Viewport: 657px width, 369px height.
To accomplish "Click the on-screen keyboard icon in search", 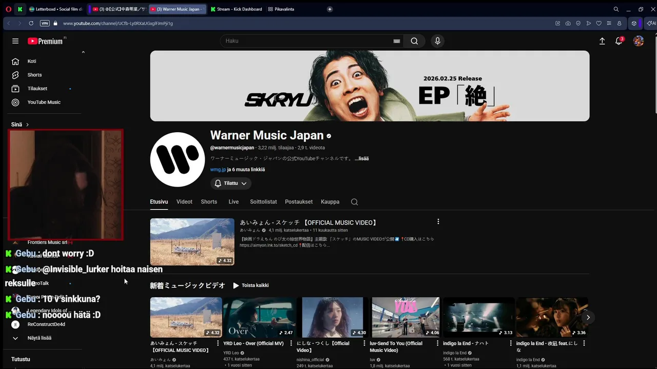I will coord(396,41).
